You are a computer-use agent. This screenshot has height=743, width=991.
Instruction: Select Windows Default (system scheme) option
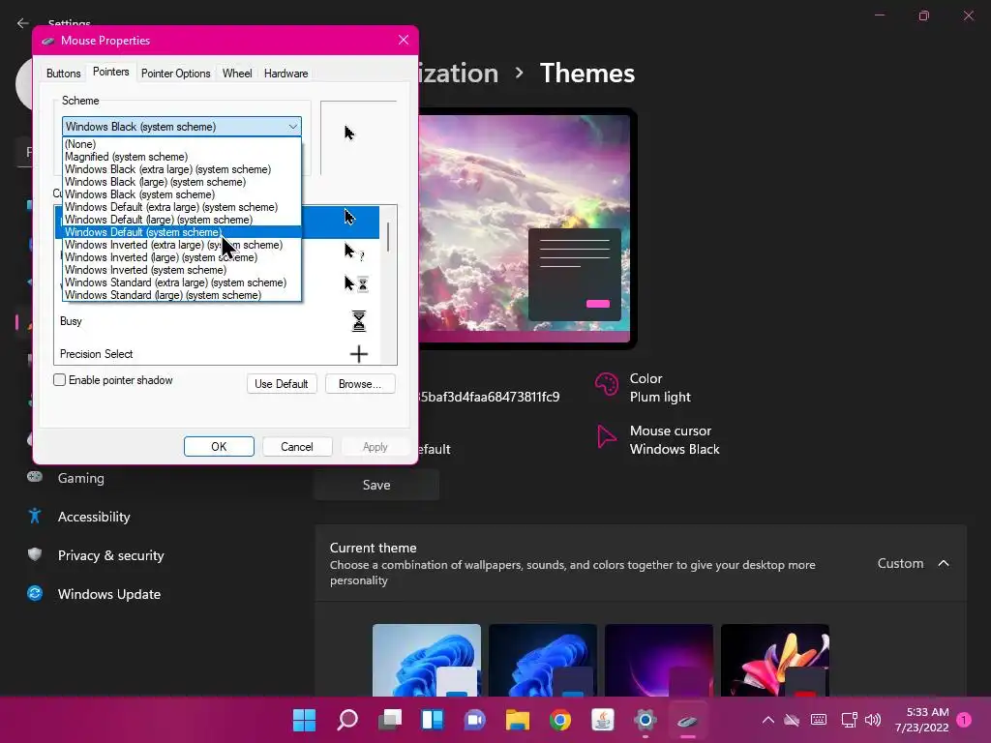(x=182, y=232)
